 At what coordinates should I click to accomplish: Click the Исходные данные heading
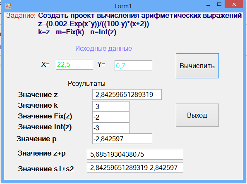(x=103, y=48)
